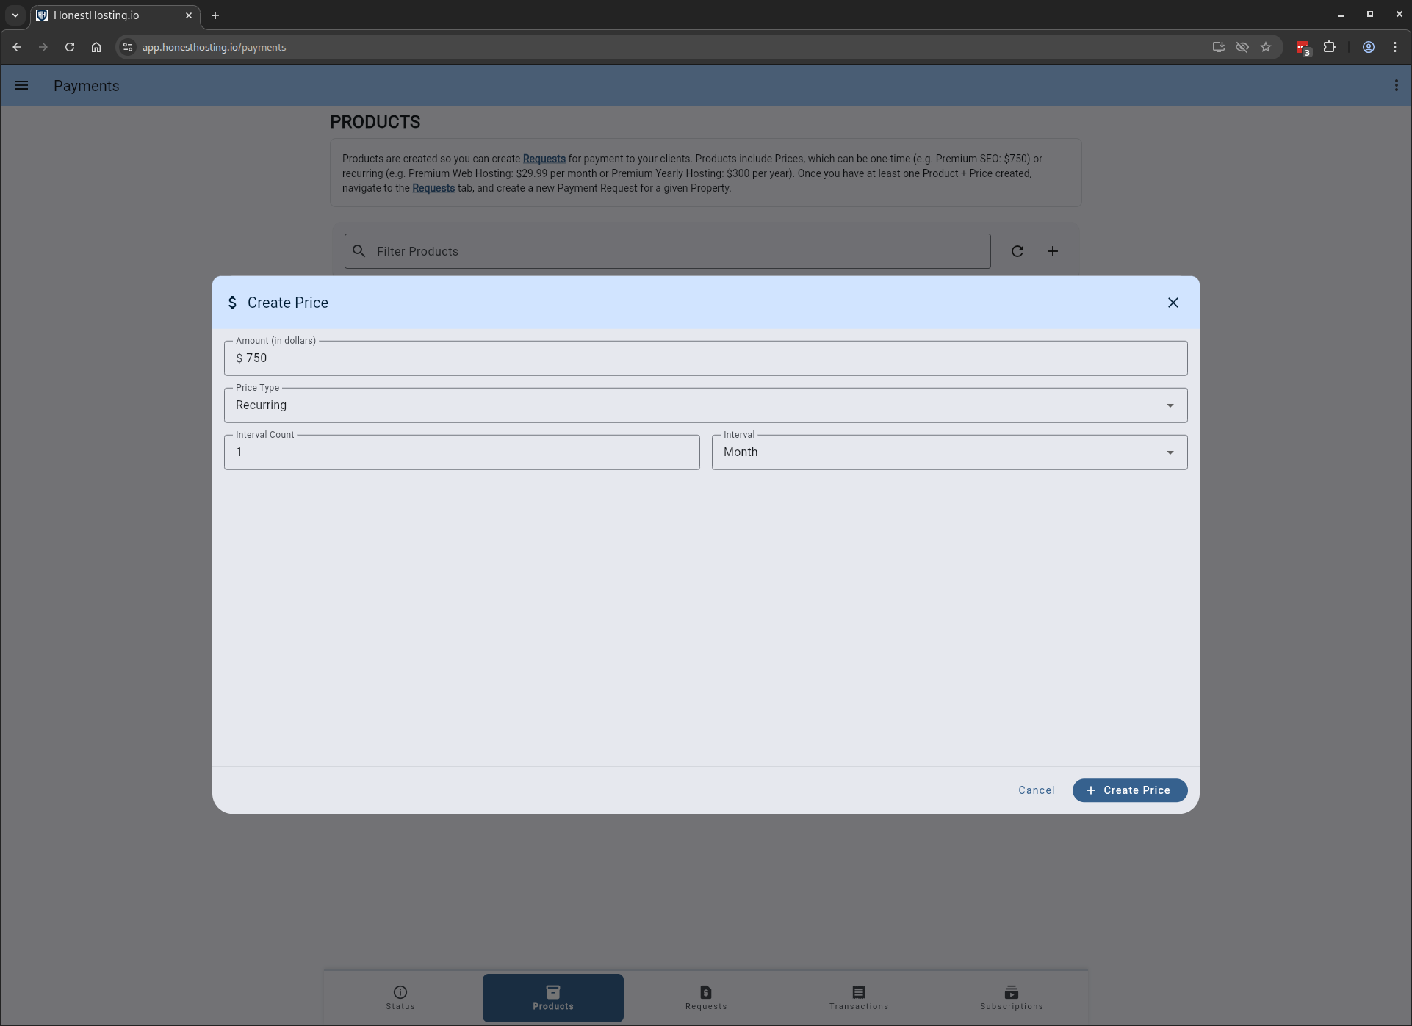Open the Transactions tab
Screen dimensions: 1412x1026
pyautogui.click(x=858, y=997)
